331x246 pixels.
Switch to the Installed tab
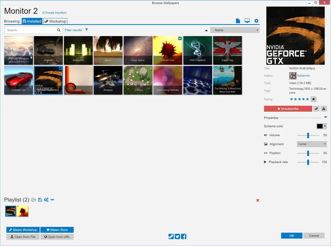[x=32, y=21]
